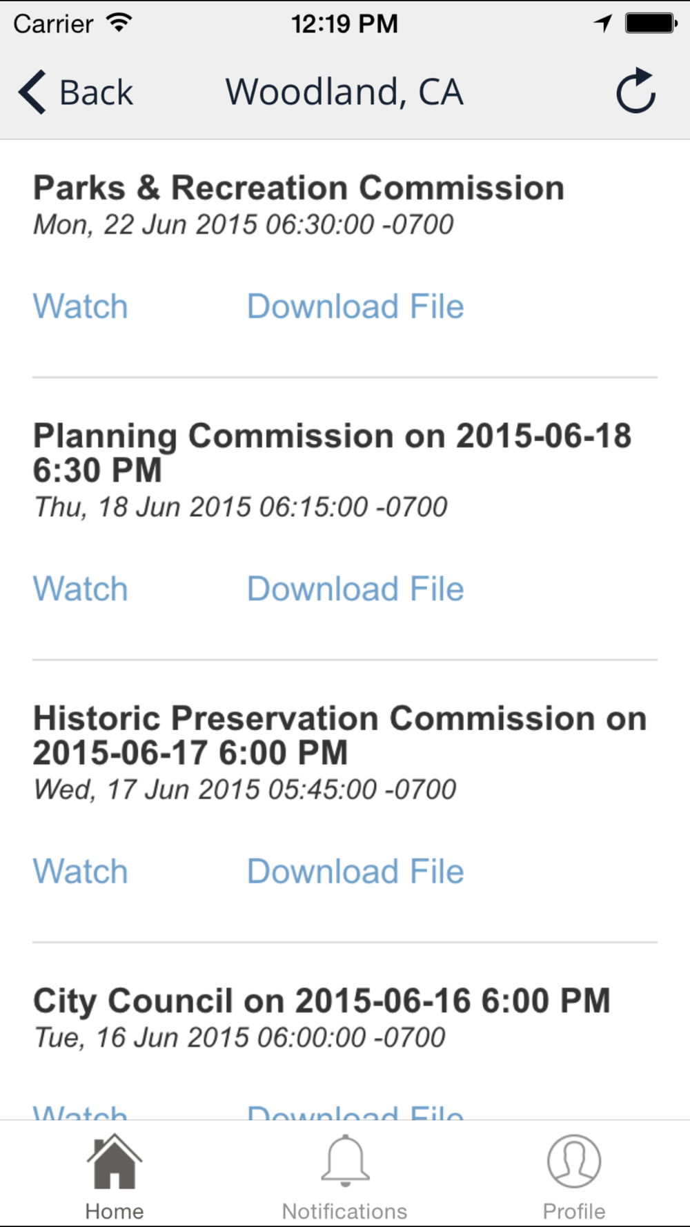This screenshot has width=690, height=1227.
Task: Tap the Profile person icon
Action: (x=573, y=1161)
